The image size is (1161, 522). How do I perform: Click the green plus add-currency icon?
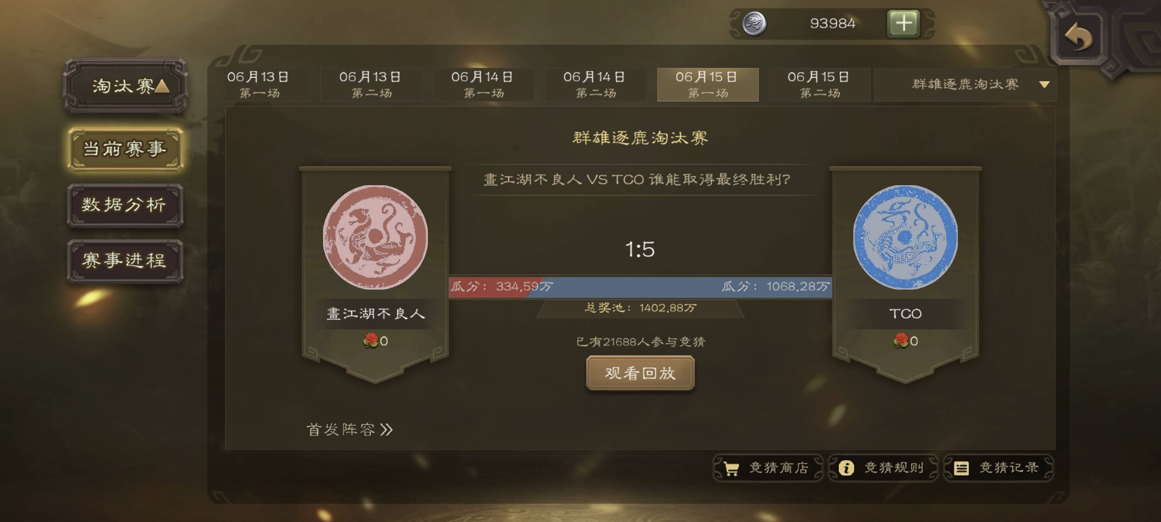(x=903, y=24)
